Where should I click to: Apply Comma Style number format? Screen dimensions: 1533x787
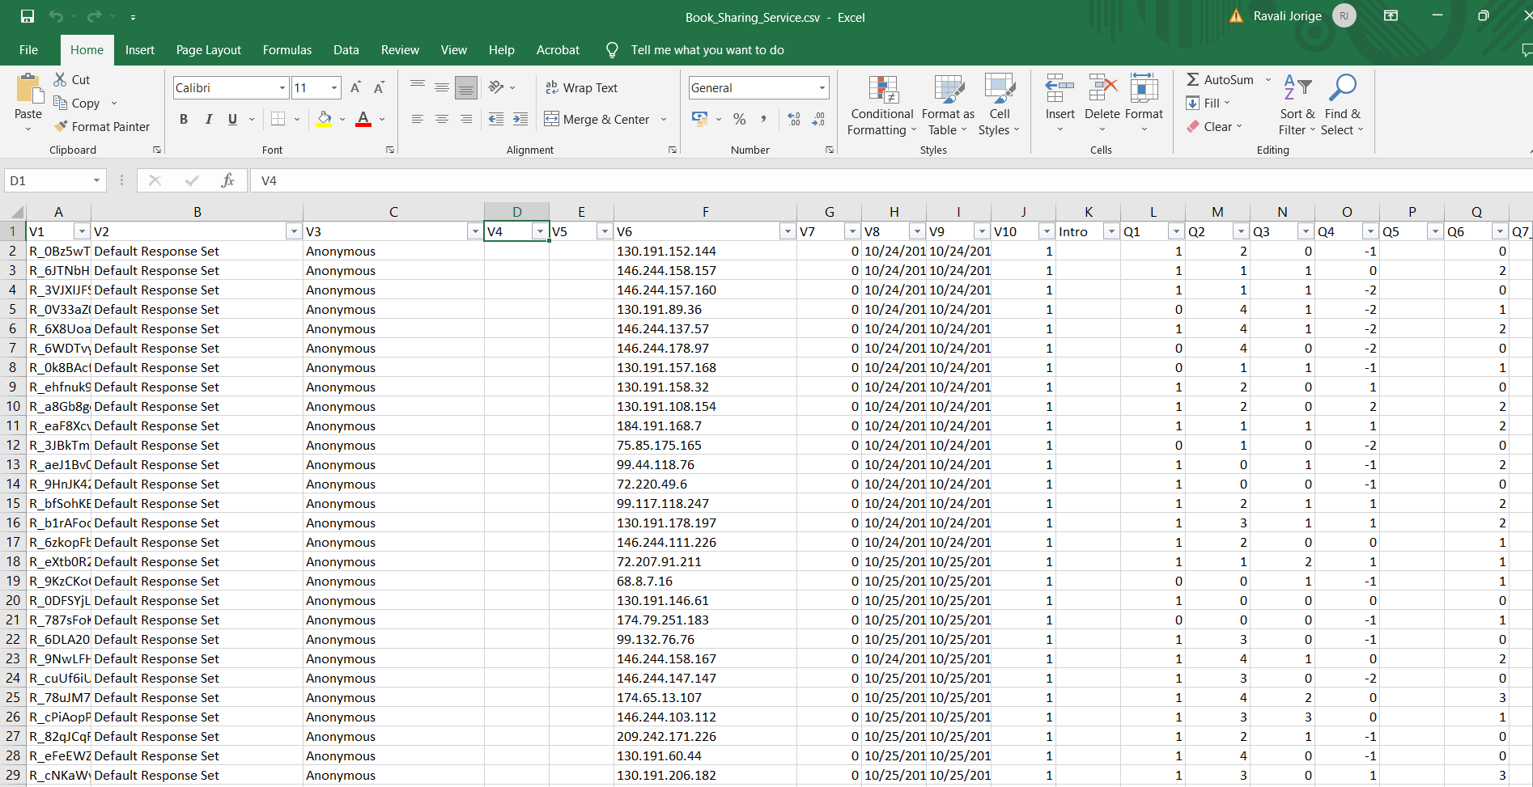[x=763, y=119]
